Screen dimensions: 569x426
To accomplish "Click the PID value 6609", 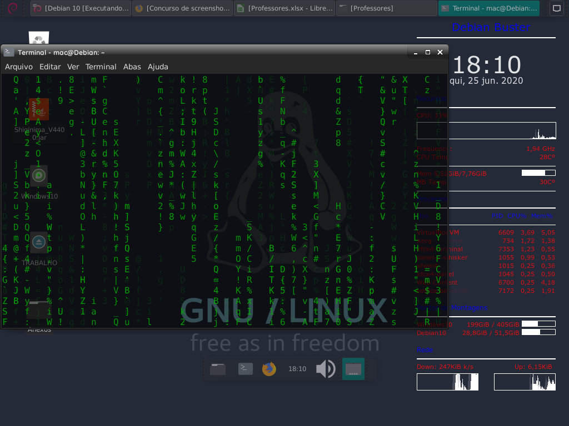I will [506, 232].
